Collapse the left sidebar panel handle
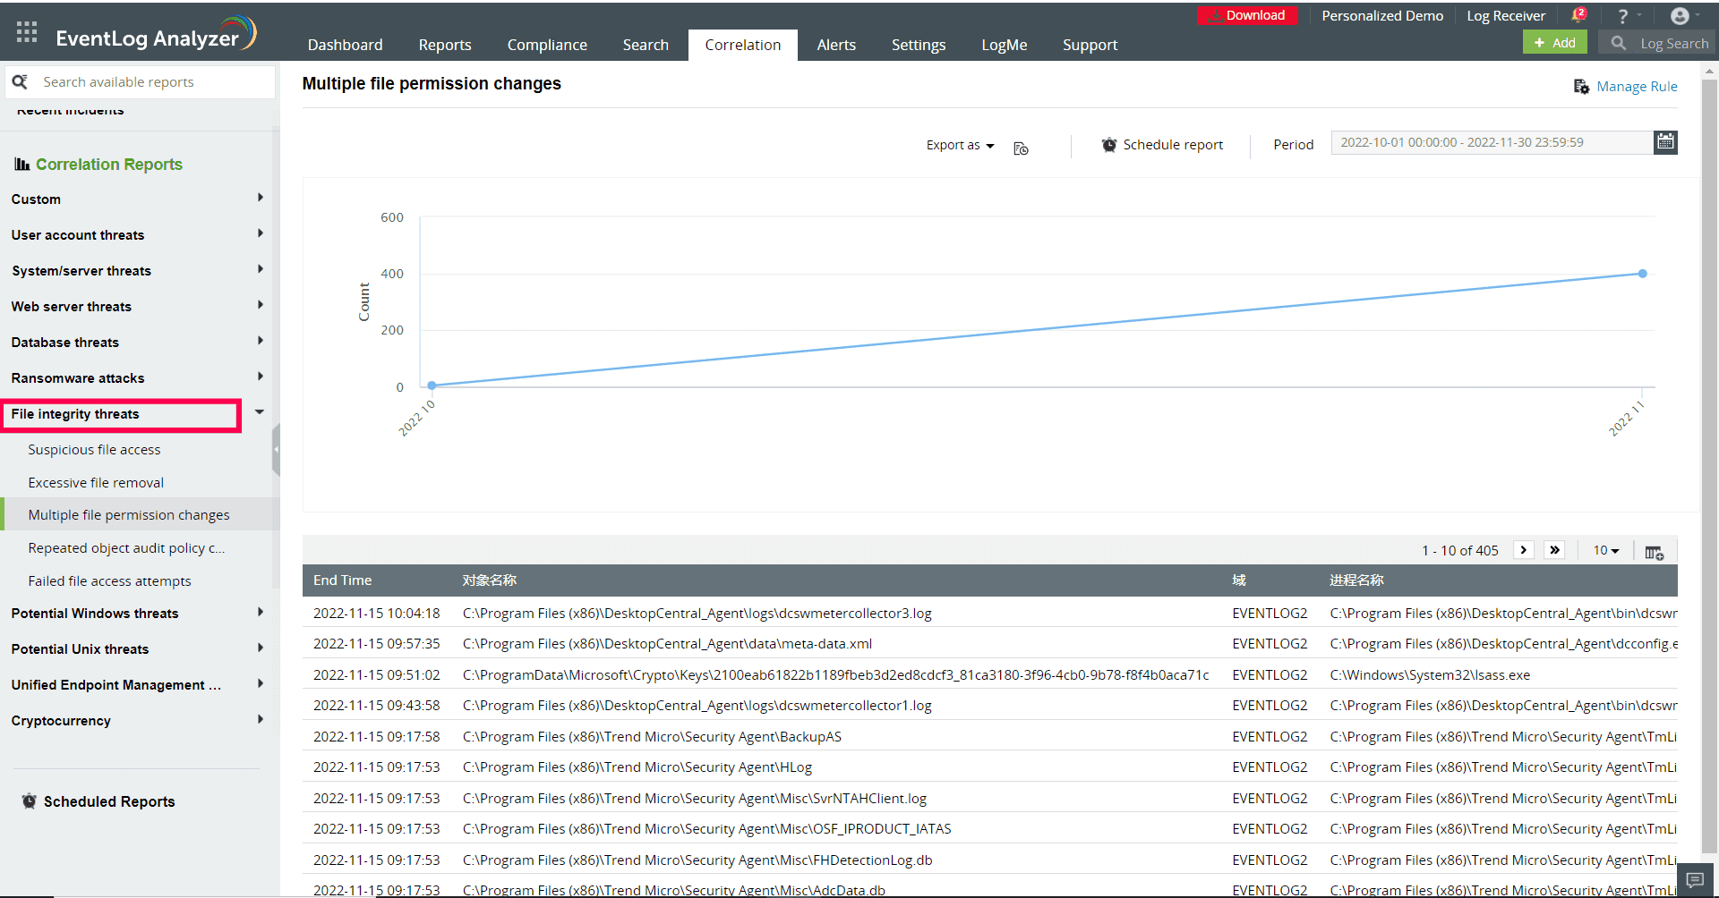The height and width of the screenshot is (898, 1719). tap(276, 451)
